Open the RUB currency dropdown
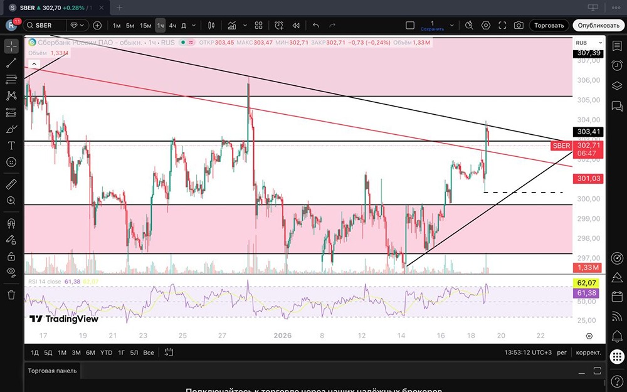The image size is (627, 392). [589, 43]
